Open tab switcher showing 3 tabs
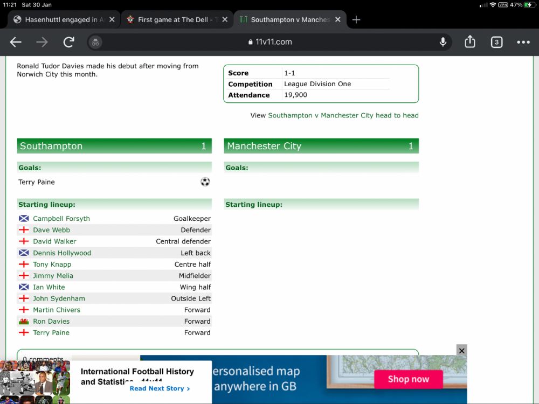539x404 pixels. pos(496,42)
